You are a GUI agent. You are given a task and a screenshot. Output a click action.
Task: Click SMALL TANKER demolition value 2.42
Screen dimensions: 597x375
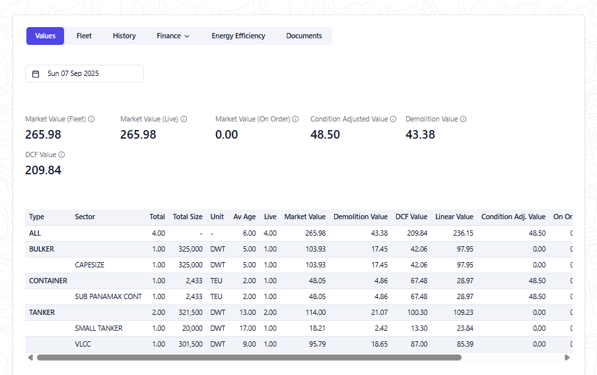pos(381,328)
